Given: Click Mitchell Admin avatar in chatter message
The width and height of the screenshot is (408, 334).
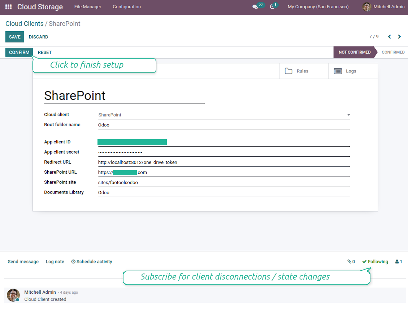Looking at the screenshot, I should point(13,295).
